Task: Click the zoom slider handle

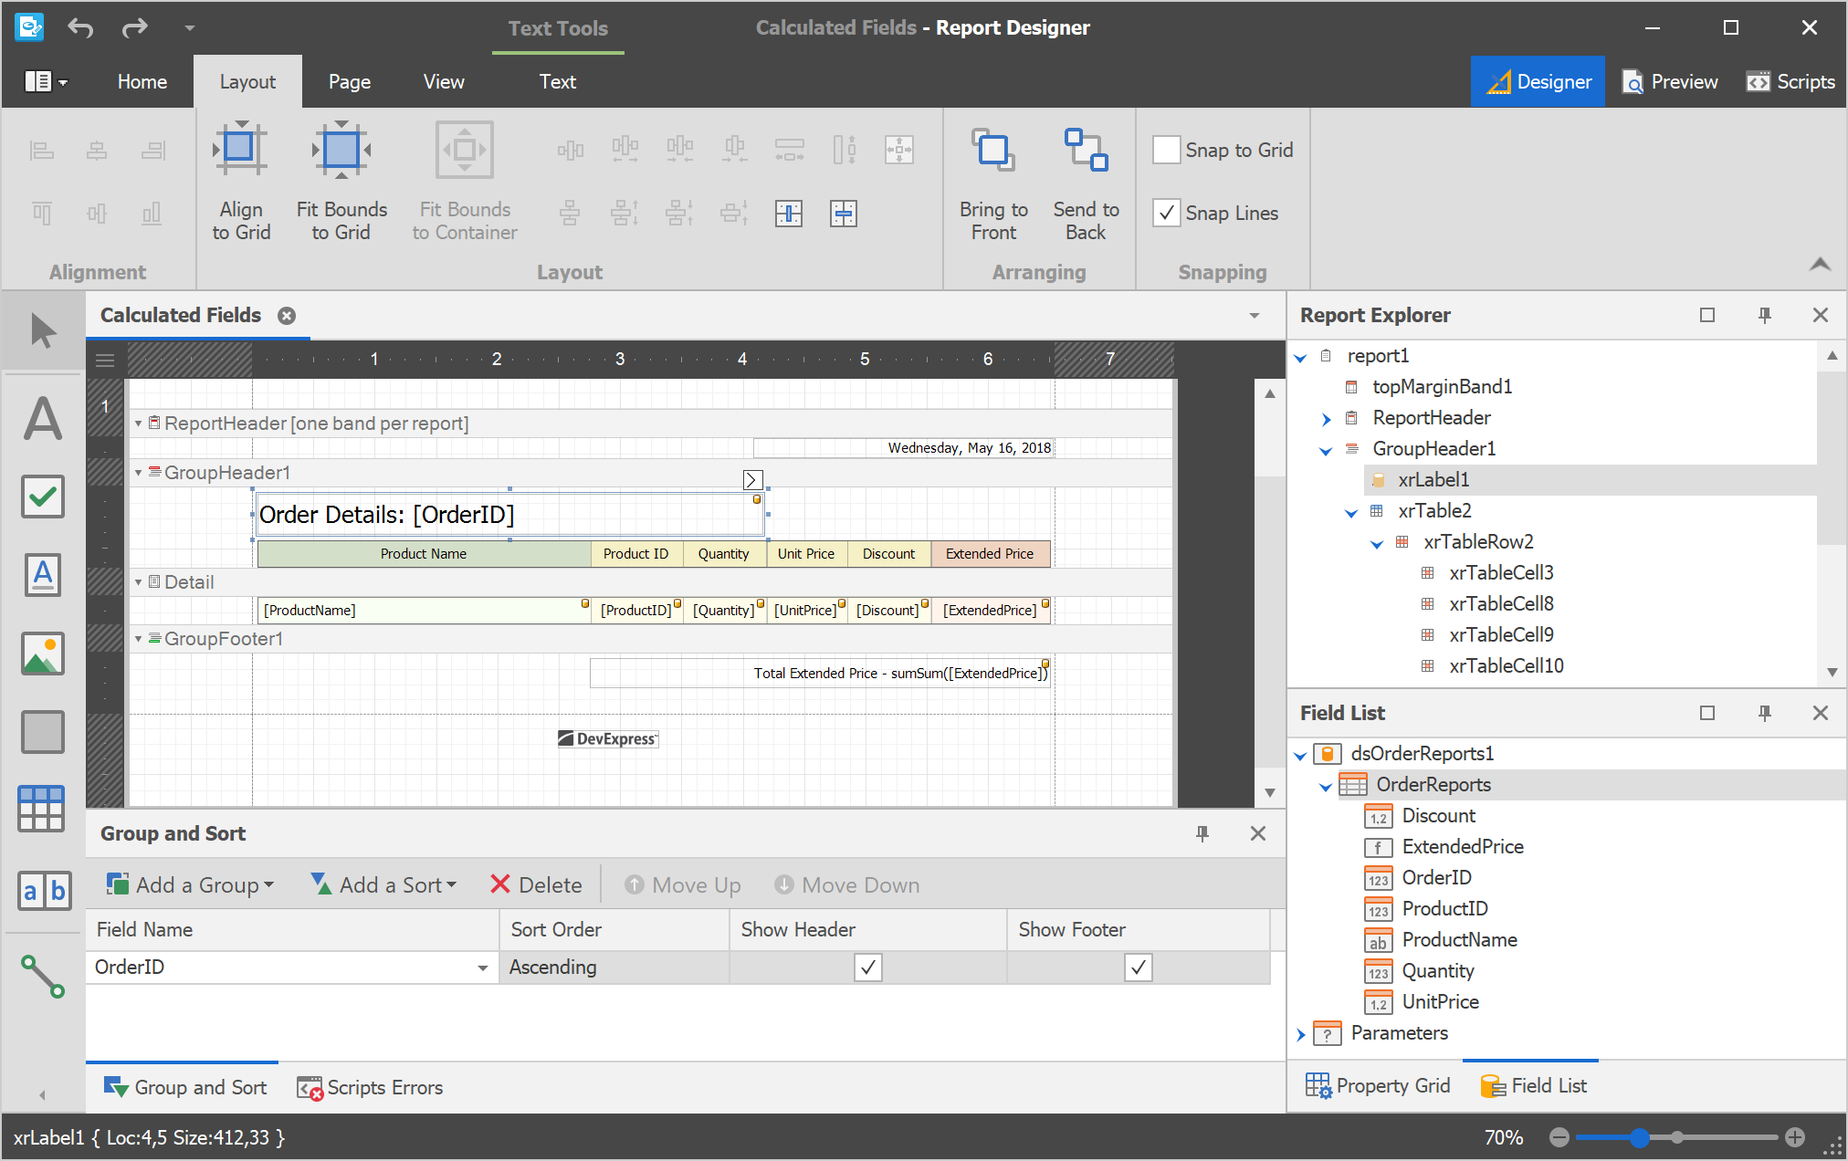Action: (1639, 1137)
